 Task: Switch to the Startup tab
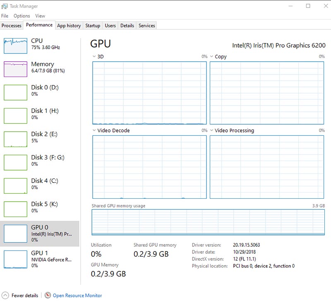(93, 26)
